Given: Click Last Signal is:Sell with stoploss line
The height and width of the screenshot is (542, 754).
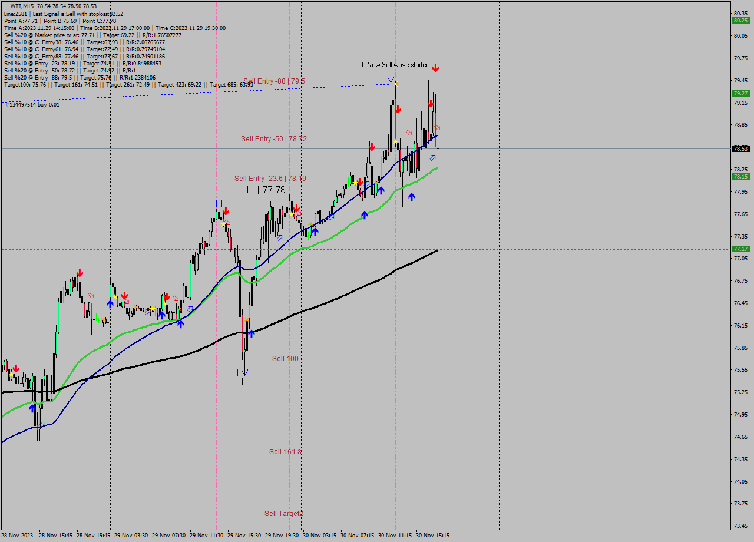Looking at the screenshot, I should [64, 14].
